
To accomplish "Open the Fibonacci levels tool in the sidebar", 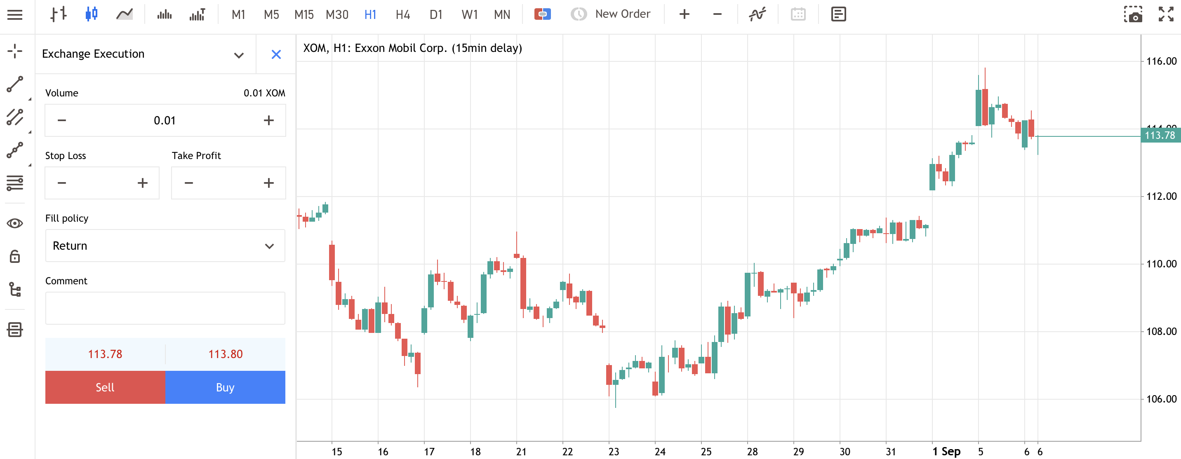I will 15,183.
